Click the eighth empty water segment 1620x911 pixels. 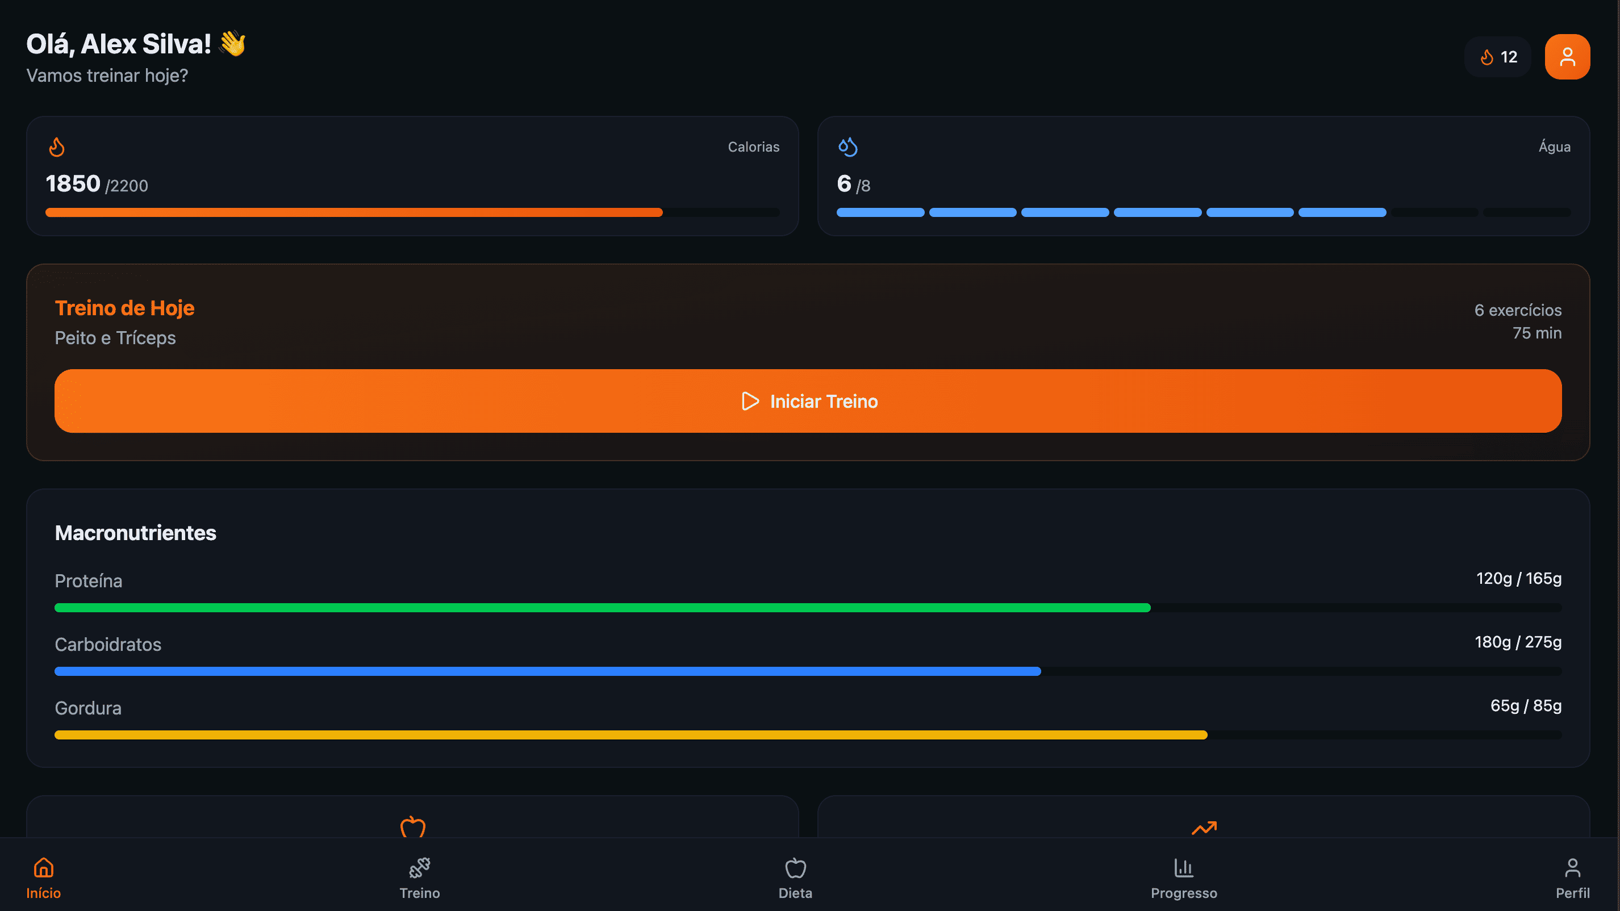[x=1526, y=212]
